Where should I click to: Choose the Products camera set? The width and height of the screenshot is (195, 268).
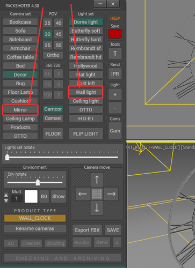20,128
